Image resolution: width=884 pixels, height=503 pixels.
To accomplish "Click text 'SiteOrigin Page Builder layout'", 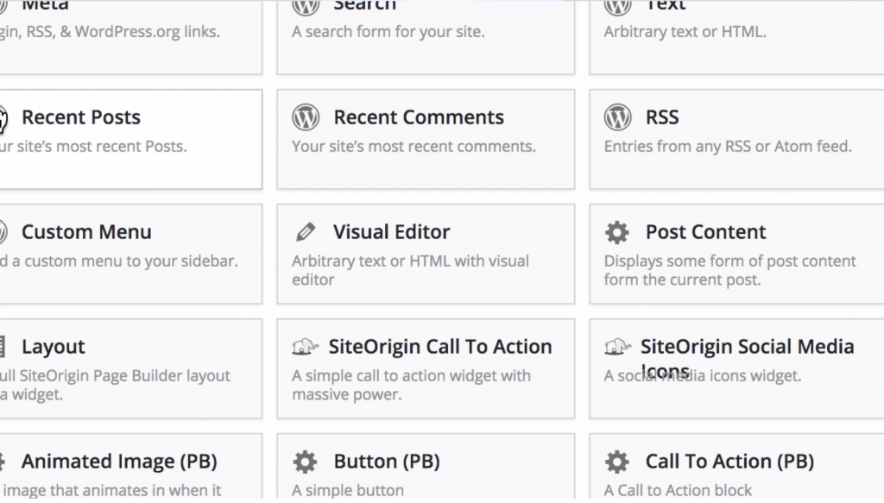I will point(124,375).
